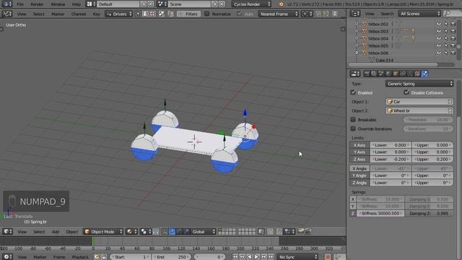Open the Info editor type selector icon

(x=6, y=4)
